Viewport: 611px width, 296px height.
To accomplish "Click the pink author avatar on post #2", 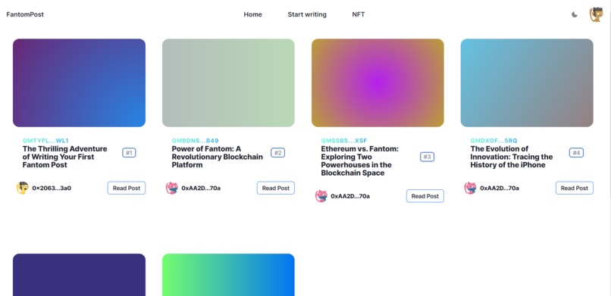I will click(x=172, y=188).
